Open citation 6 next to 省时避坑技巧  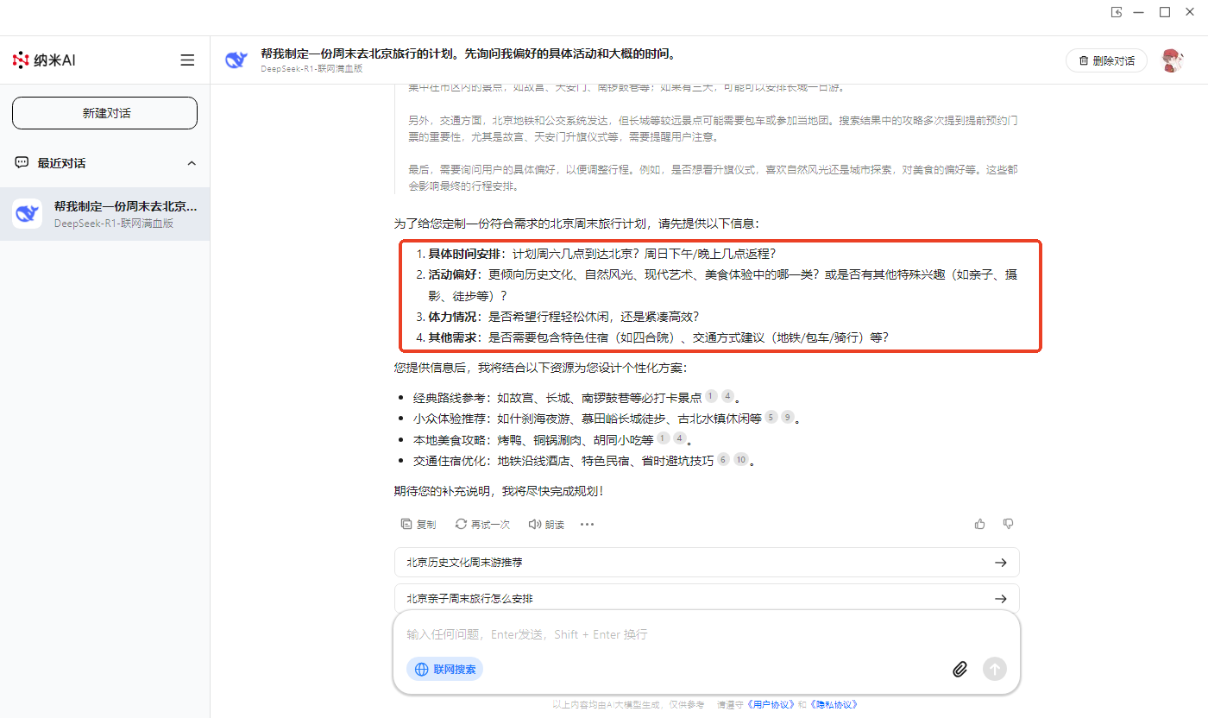click(x=723, y=460)
